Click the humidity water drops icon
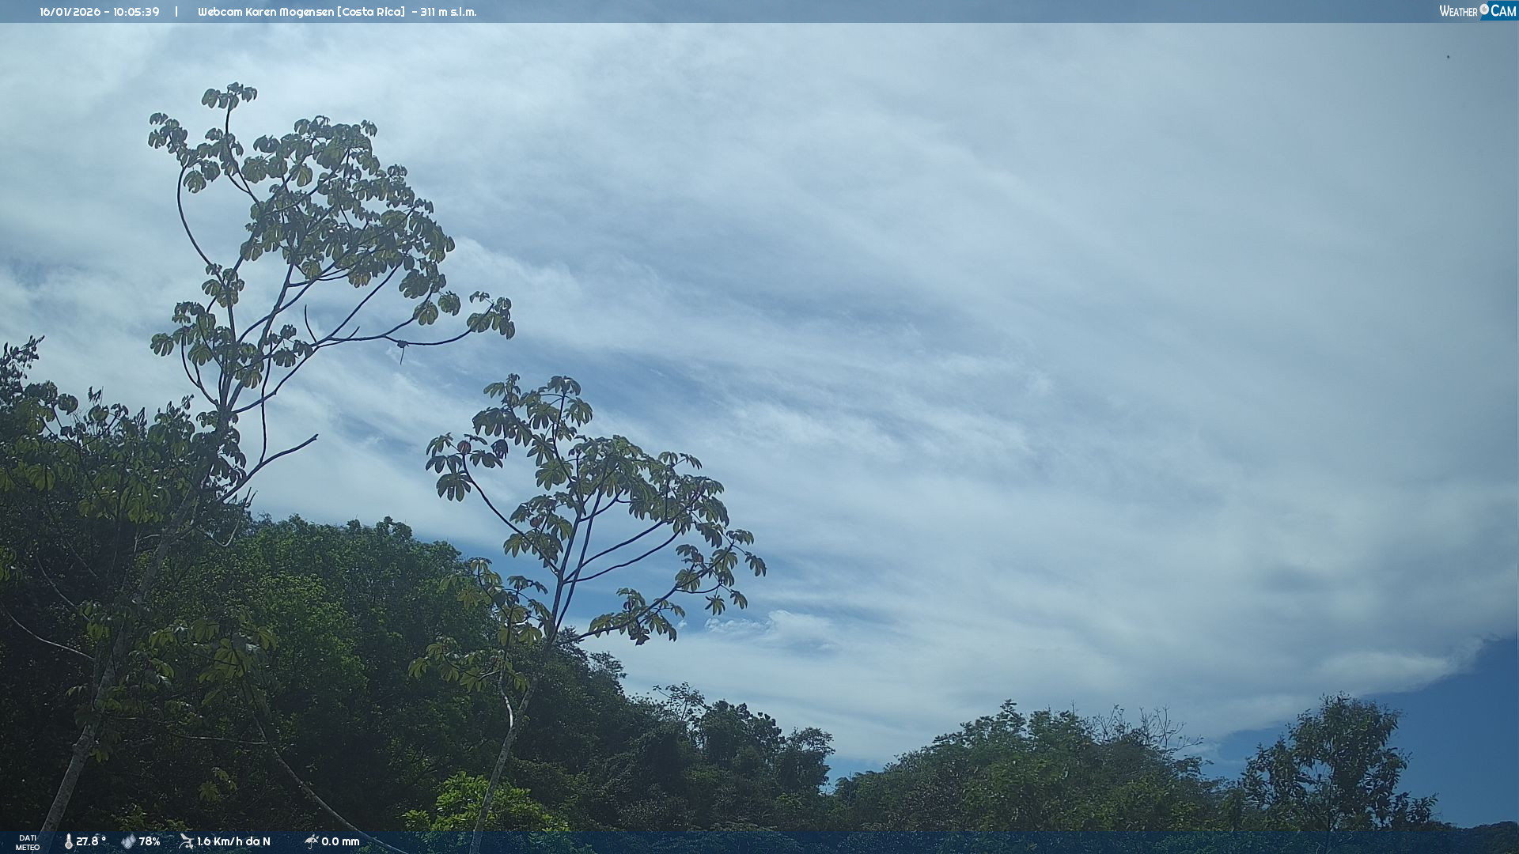This screenshot has height=854, width=1519. tap(128, 841)
